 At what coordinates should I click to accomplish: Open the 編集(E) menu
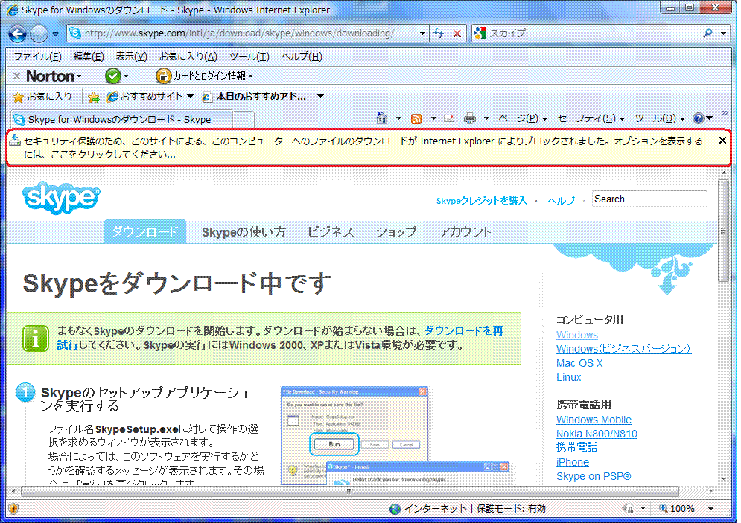89,57
